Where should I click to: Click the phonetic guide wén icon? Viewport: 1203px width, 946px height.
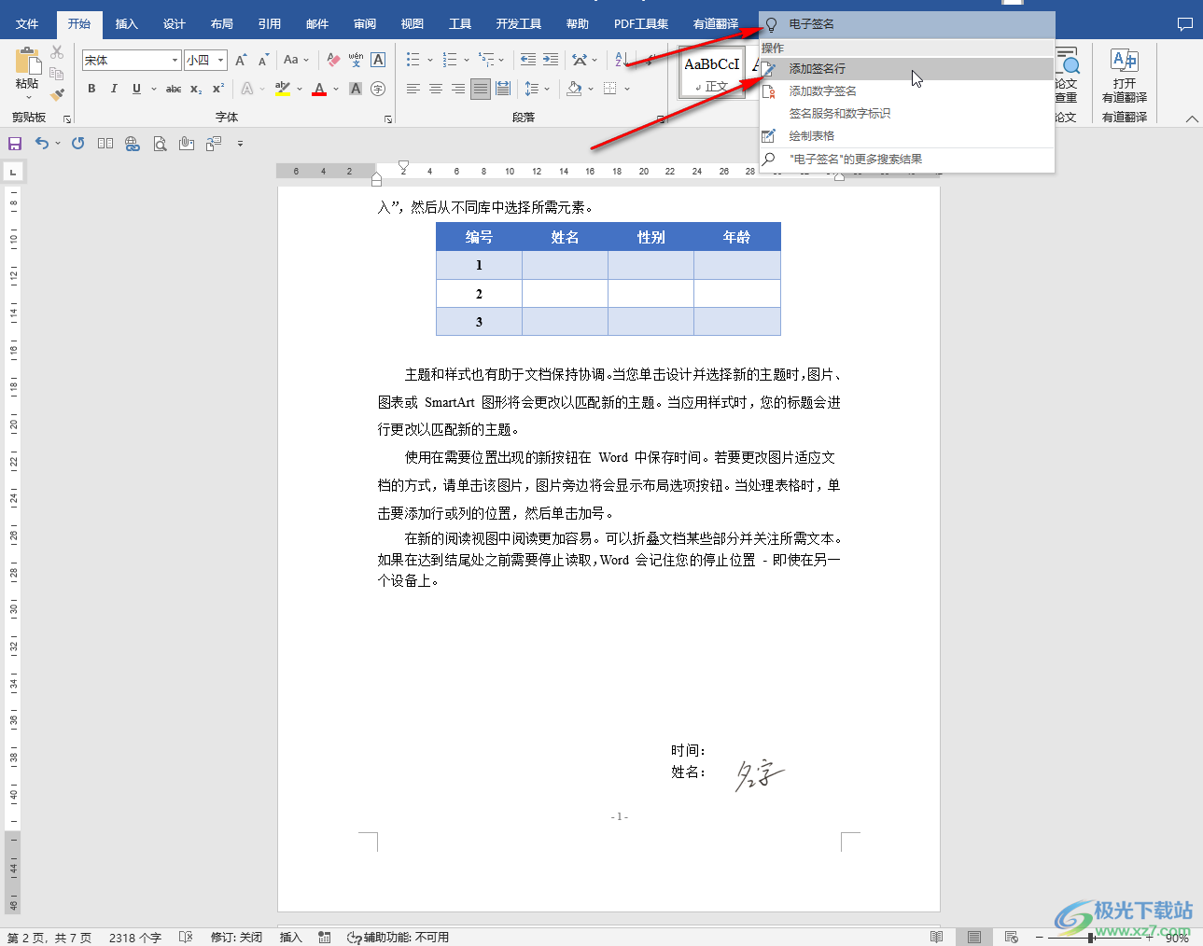(356, 60)
